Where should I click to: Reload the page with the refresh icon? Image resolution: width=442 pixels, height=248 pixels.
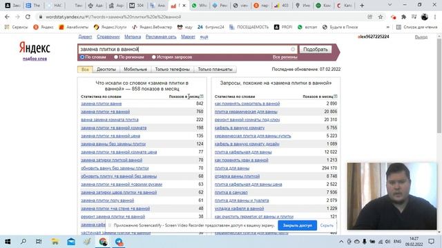point(28,17)
